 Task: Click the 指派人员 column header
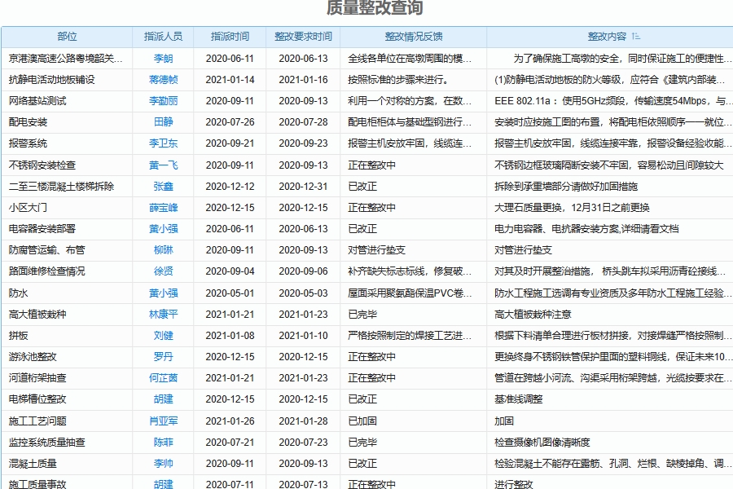point(162,36)
